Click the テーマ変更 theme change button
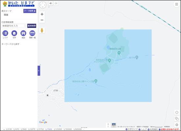Viewport: 181px width, 131px height. tap(30, 11)
